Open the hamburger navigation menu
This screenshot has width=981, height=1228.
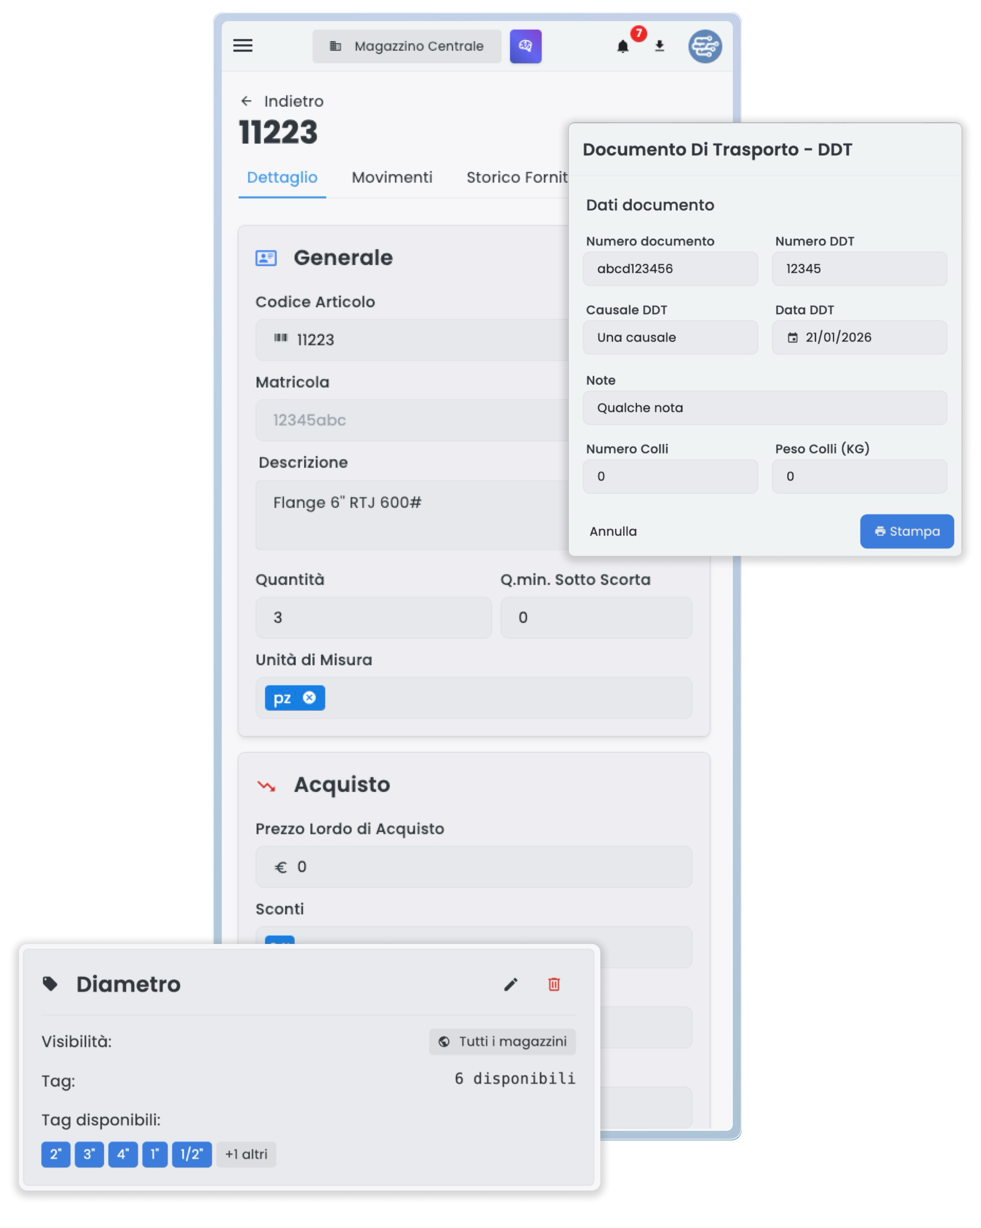241,45
